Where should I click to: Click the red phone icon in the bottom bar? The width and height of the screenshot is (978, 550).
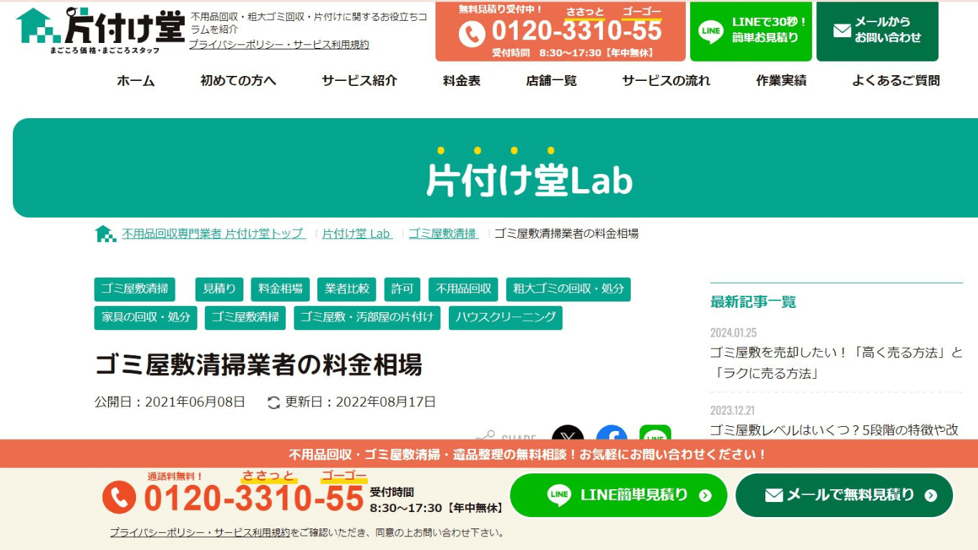119,497
